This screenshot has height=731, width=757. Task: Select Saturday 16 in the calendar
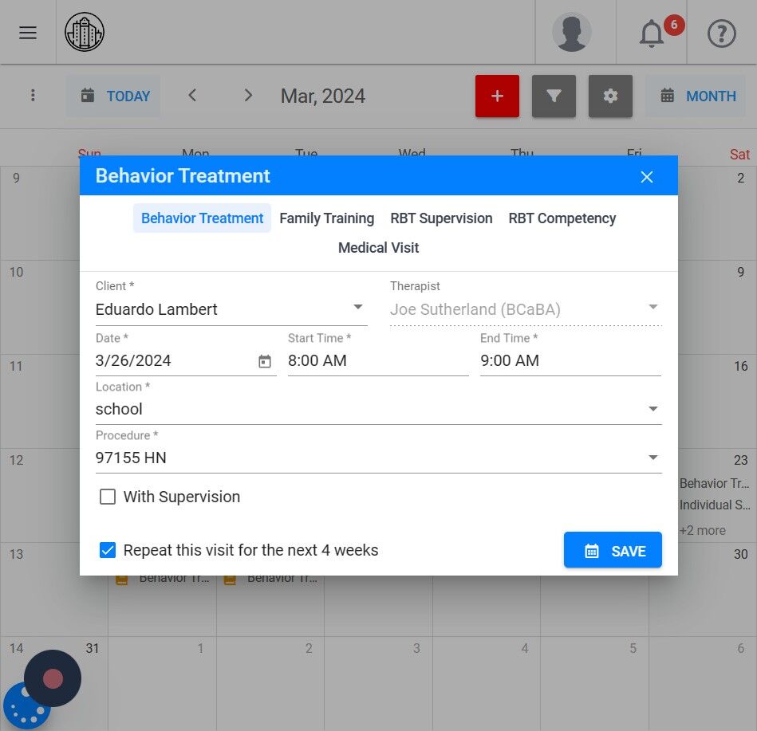click(740, 366)
